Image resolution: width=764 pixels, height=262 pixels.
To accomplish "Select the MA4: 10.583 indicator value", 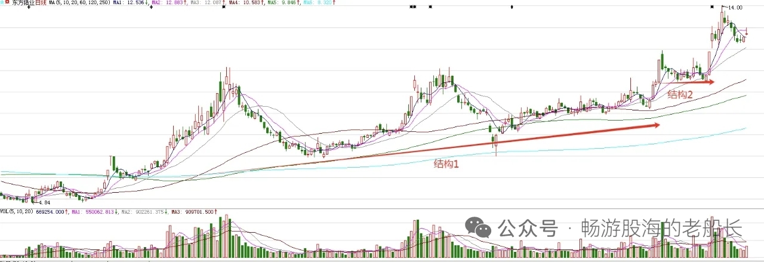I will coord(246,3).
